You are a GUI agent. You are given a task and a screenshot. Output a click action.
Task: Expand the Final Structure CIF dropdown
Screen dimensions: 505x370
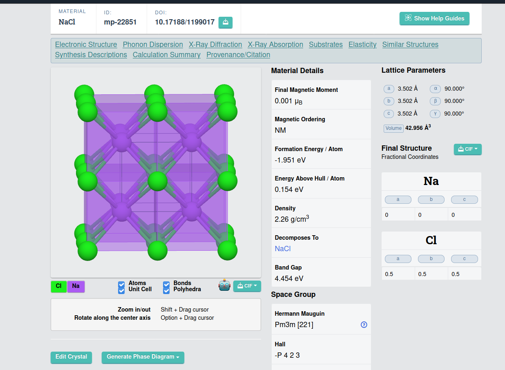(468, 149)
